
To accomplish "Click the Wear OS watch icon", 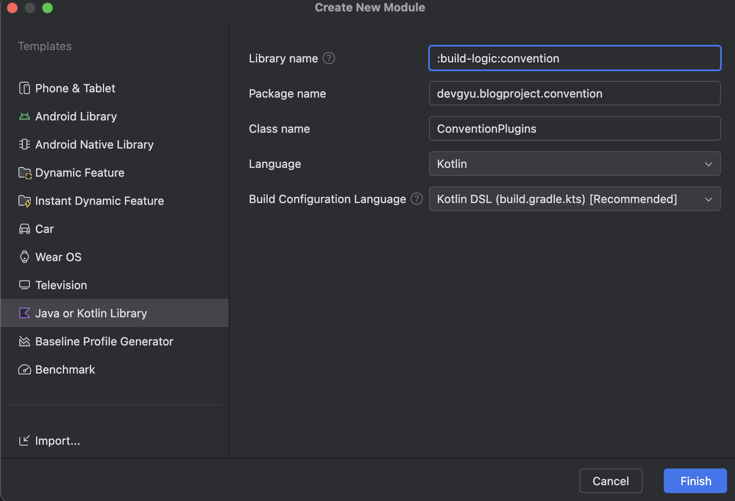I will (25, 257).
